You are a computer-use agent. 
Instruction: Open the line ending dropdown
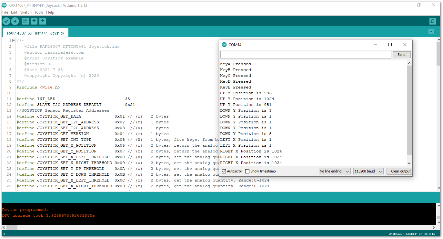(x=335, y=171)
